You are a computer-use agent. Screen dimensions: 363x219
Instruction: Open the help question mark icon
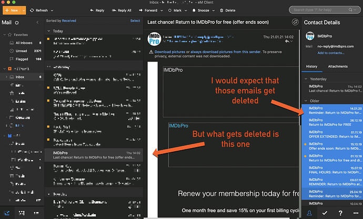(x=340, y=213)
